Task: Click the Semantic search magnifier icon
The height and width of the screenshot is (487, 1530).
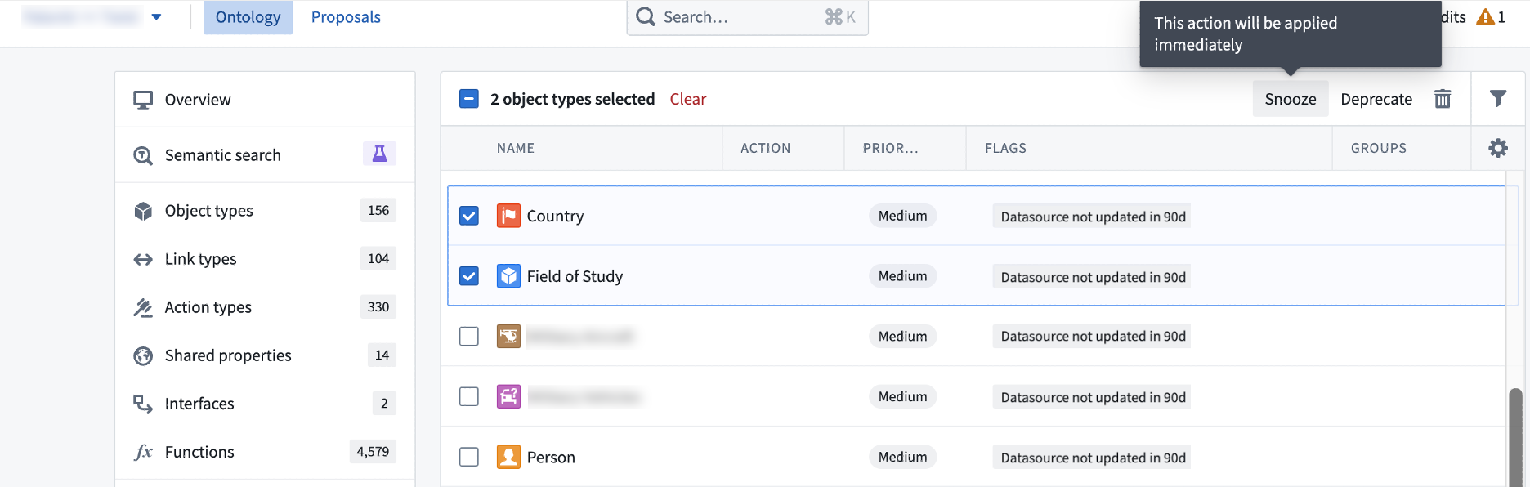Action: pyautogui.click(x=143, y=155)
